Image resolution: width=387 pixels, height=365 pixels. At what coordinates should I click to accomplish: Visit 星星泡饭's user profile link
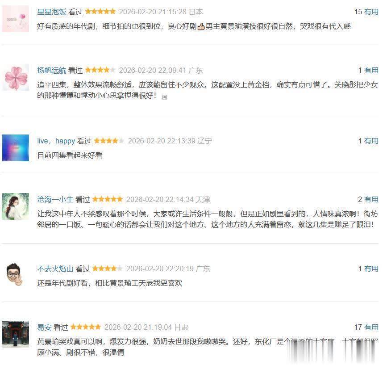click(x=52, y=12)
